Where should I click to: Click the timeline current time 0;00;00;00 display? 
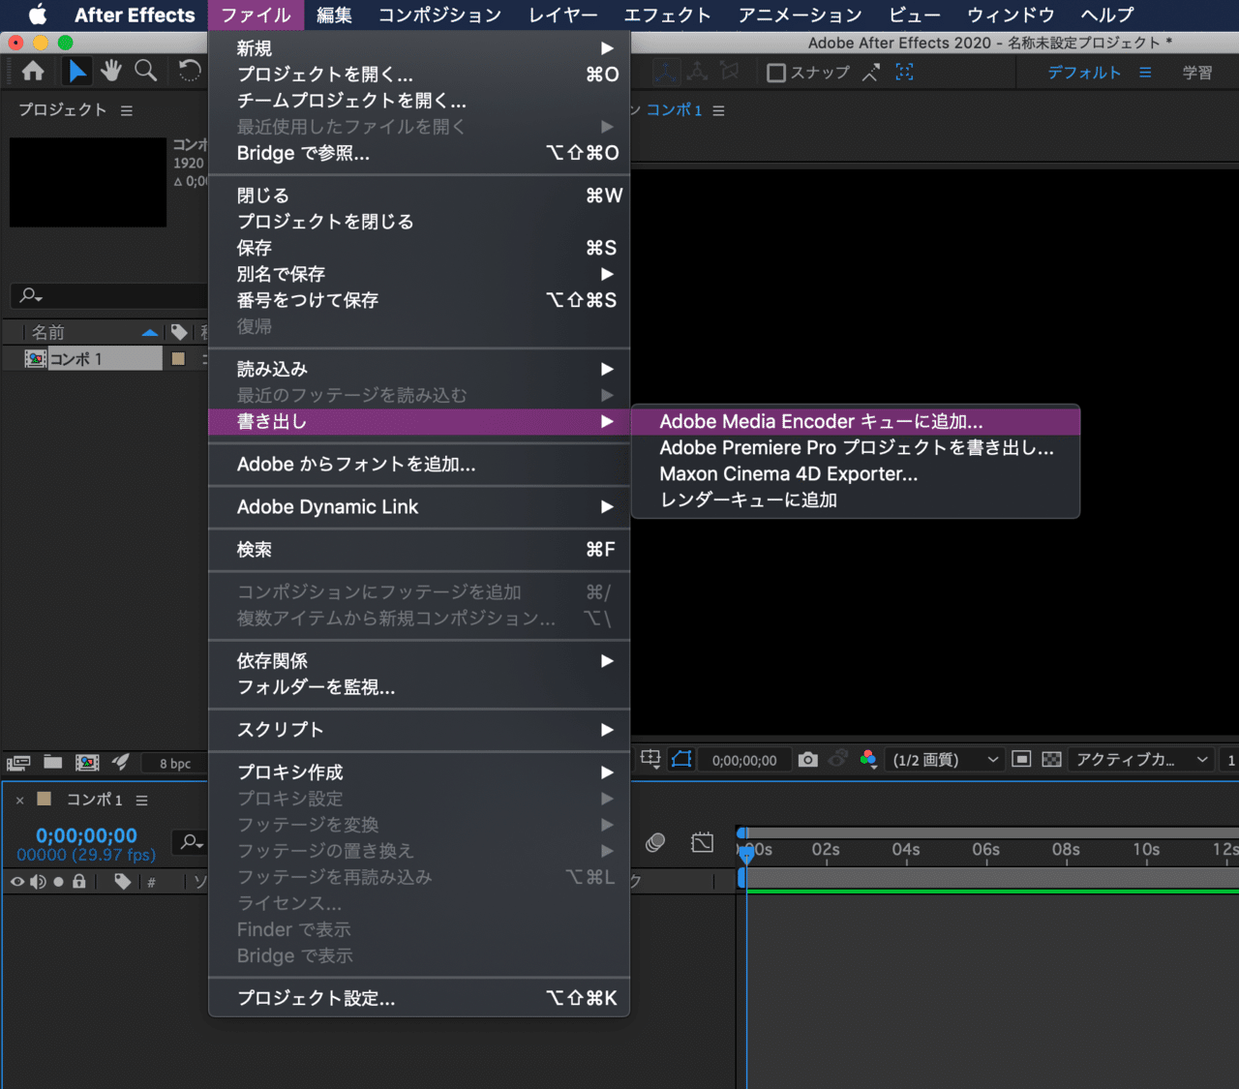pyautogui.click(x=86, y=835)
